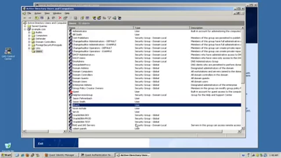Open the File menu
281x158 pixels.
click(x=29, y=13)
